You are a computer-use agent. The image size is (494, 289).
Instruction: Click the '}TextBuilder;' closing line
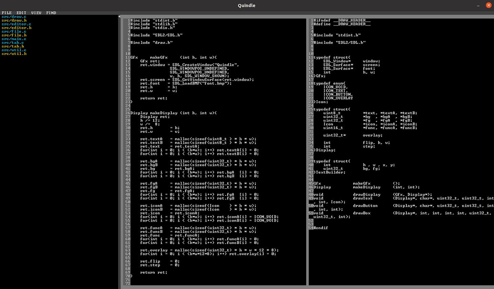click(329, 172)
